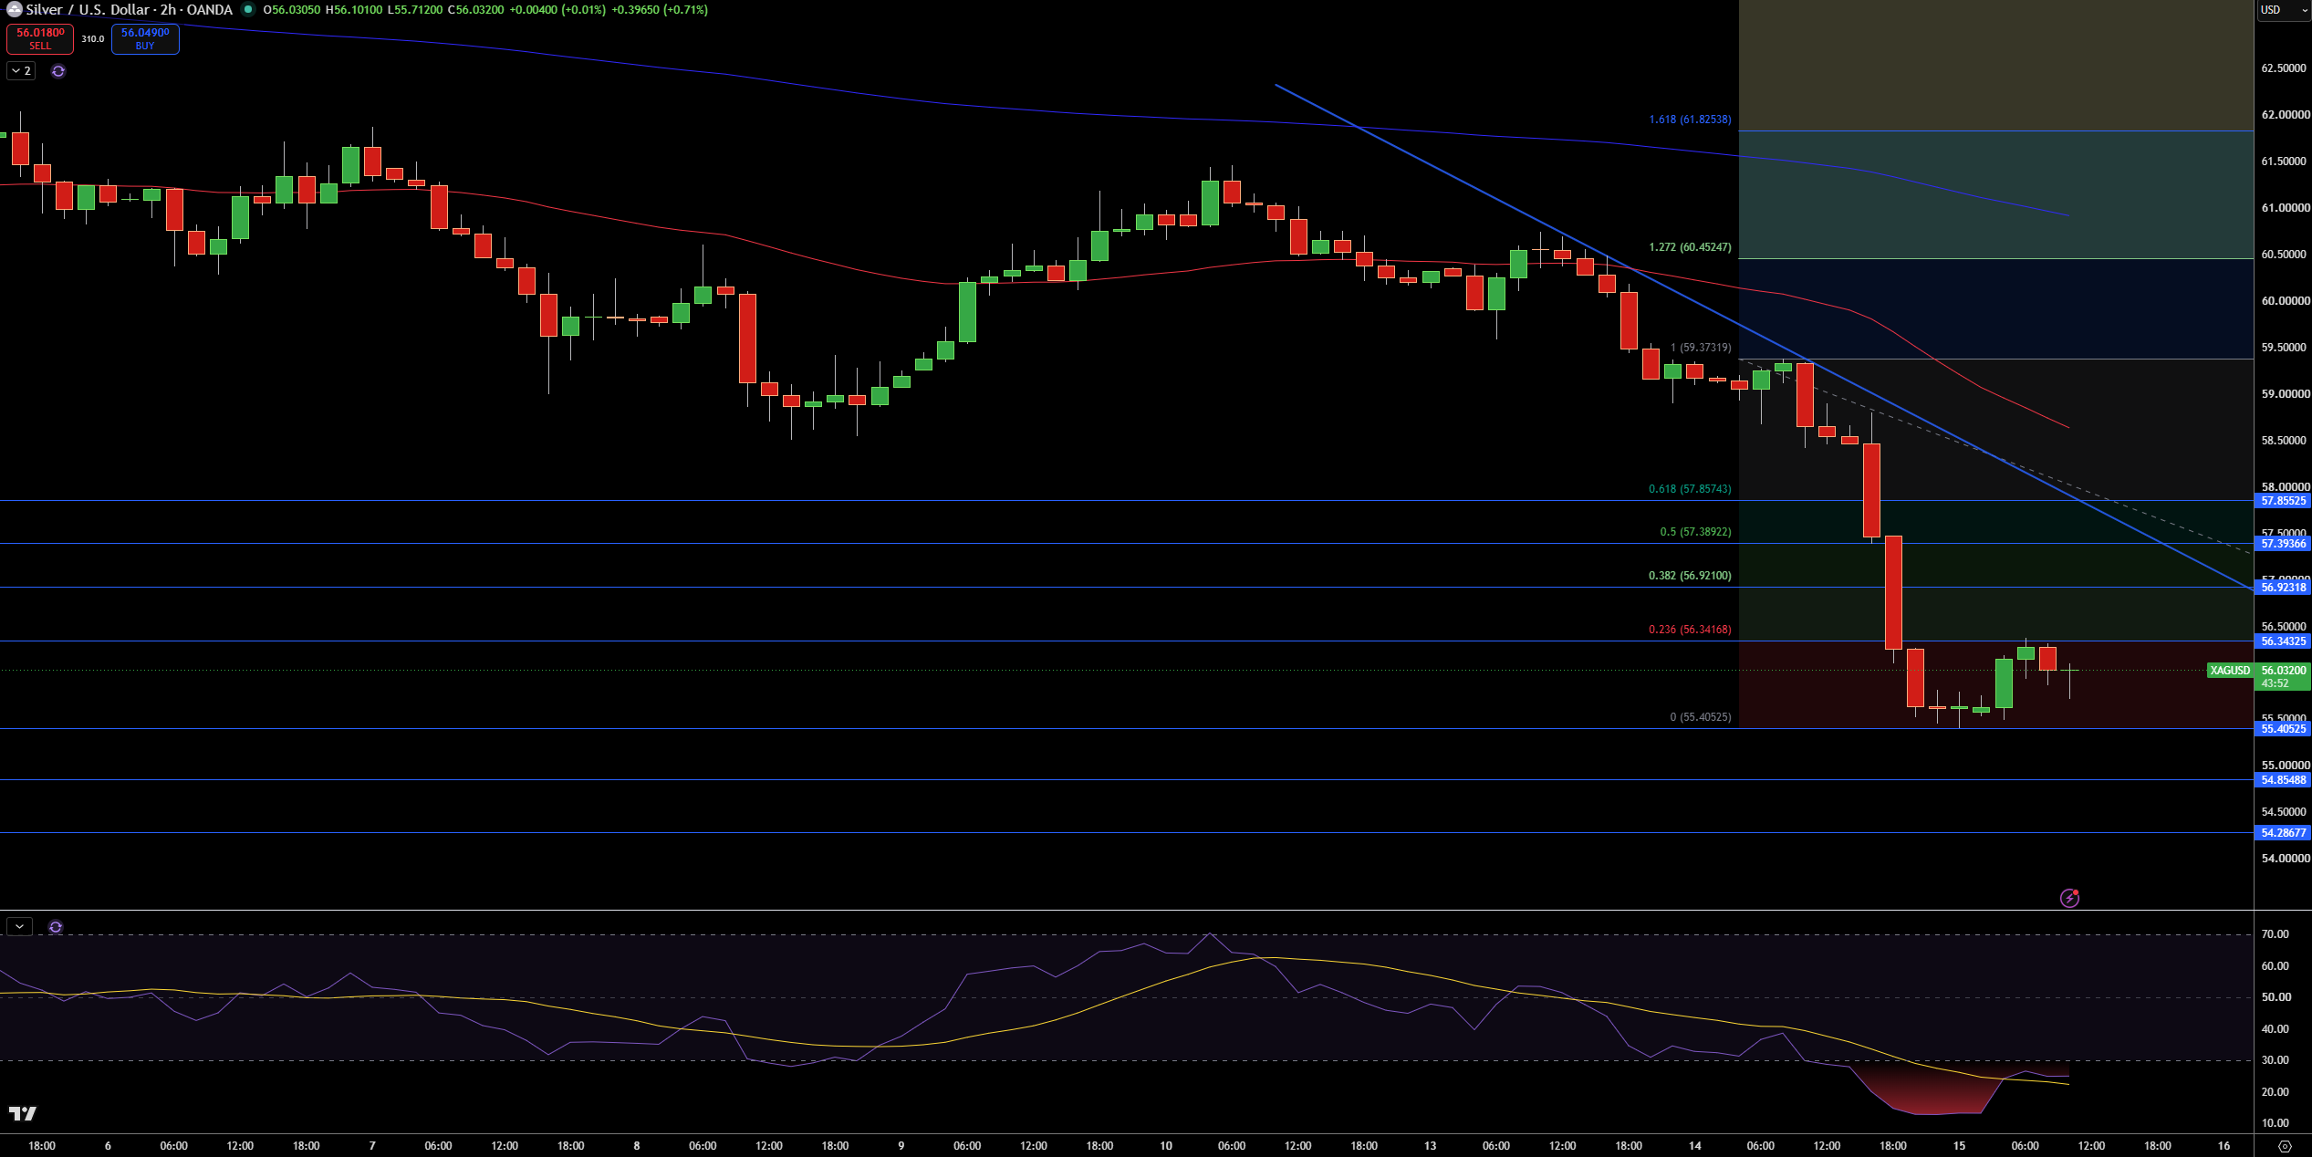The width and height of the screenshot is (2312, 1157).
Task: Select the 54.28677 price line label
Action: pyautogui.click(x=2283, y=833)
